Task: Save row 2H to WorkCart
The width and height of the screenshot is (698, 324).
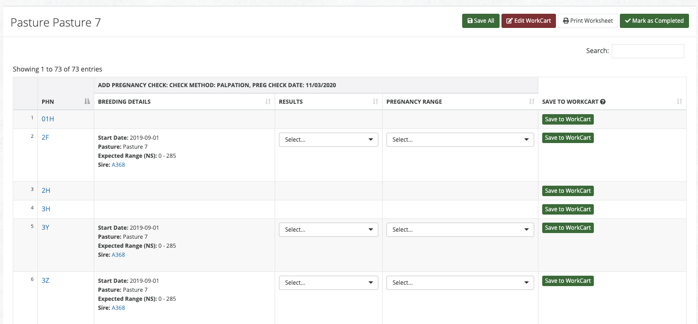Action: (x=568, y=191)
